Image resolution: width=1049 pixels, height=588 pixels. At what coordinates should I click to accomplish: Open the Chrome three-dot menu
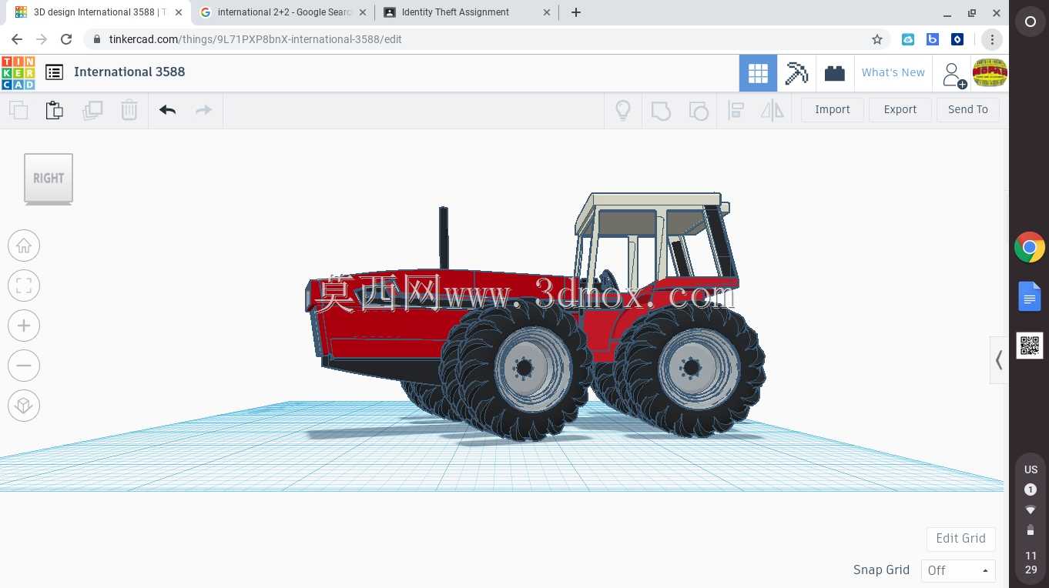coord(992,39)
